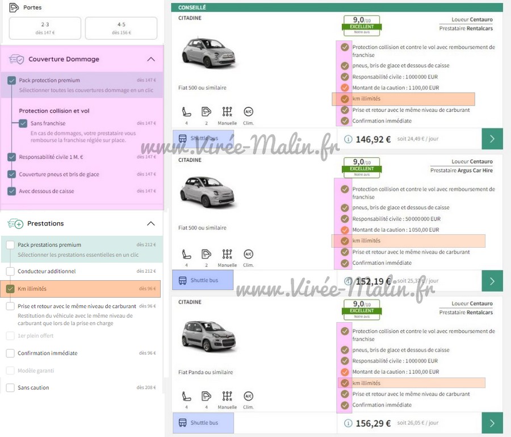Click the seat icon on second Fiat 500
511x437 pixels.
(186, 254)
